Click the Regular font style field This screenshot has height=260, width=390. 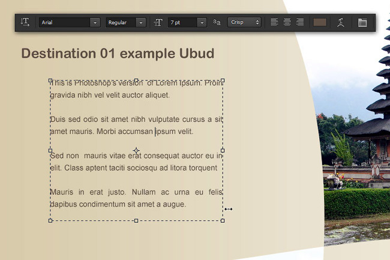pos(121,22)
